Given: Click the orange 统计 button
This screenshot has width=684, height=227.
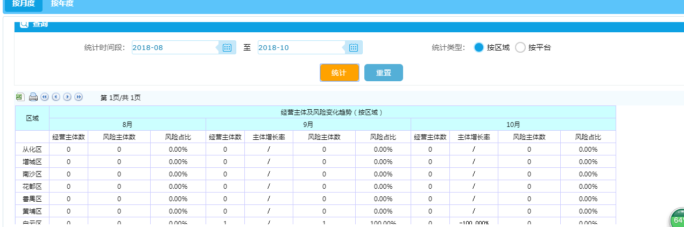Looking at the screenshot, I should click(339, 73).
